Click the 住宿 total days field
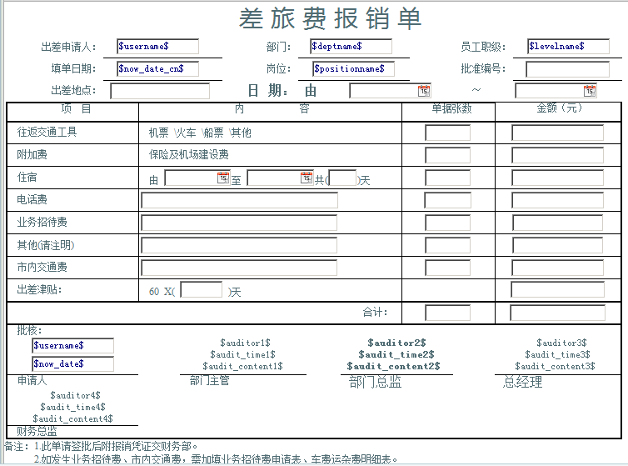628x466 pixels. [342, 178]
